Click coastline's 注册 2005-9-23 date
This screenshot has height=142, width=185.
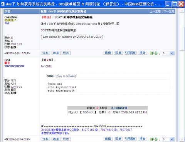tap(16, 44)
